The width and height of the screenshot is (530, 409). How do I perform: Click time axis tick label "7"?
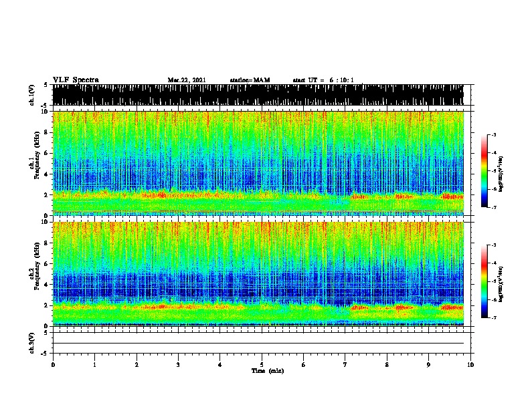(345, 365)
